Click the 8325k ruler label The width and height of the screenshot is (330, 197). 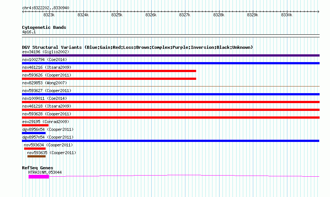click(117, 15)
